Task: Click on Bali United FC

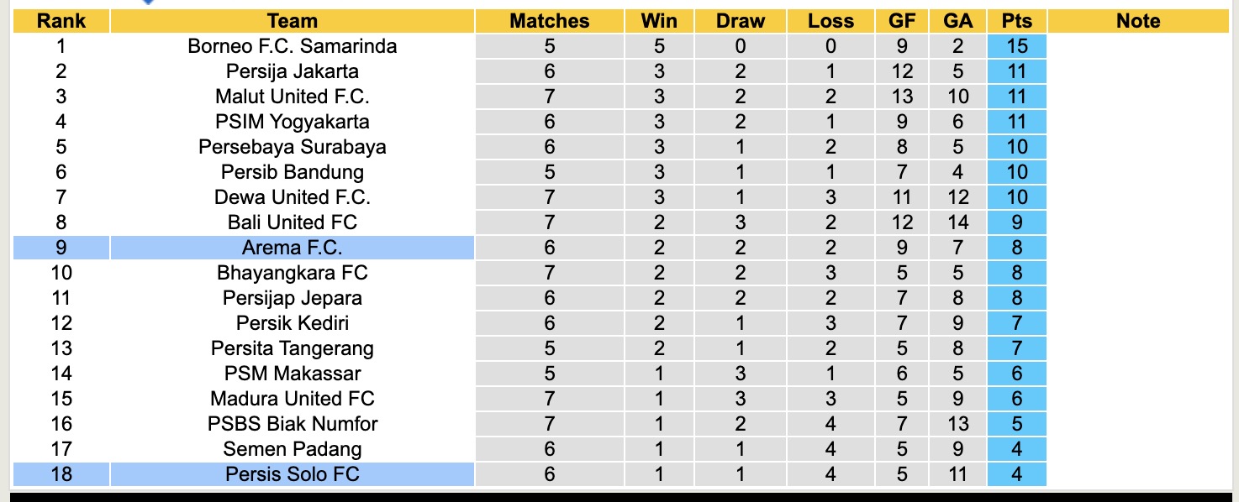Action: (293, 222)
